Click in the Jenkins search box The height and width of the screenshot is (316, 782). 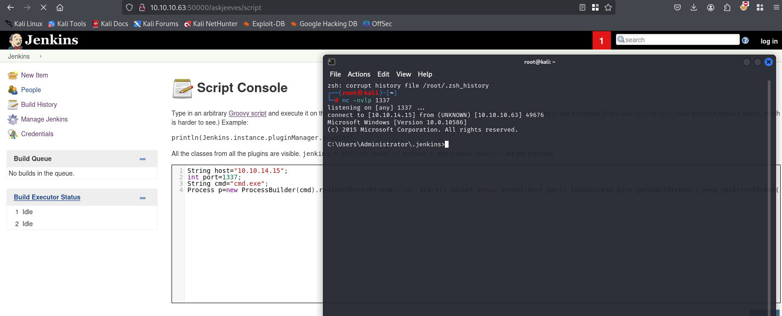click(x=677, y=40)
